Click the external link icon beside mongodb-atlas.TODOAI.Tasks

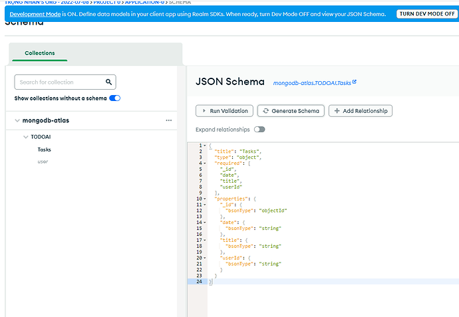pos(355,82)
